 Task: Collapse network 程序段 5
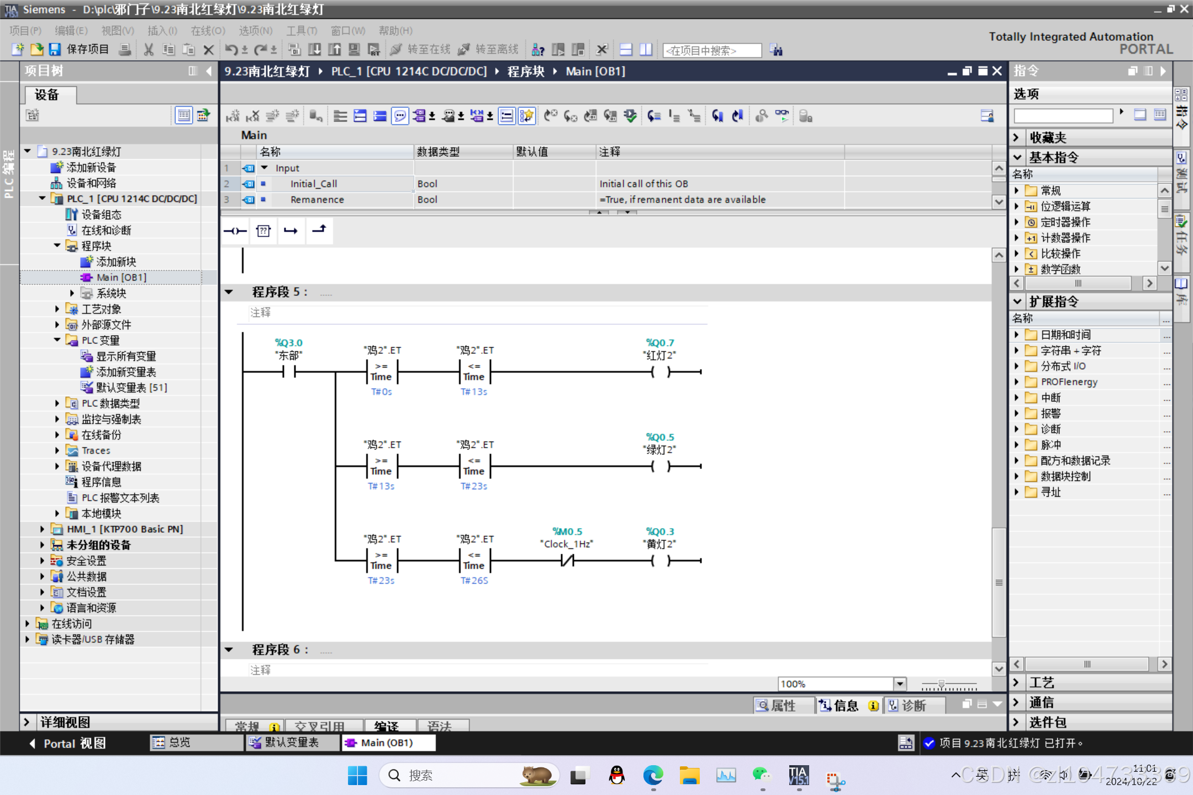(229, 292)
